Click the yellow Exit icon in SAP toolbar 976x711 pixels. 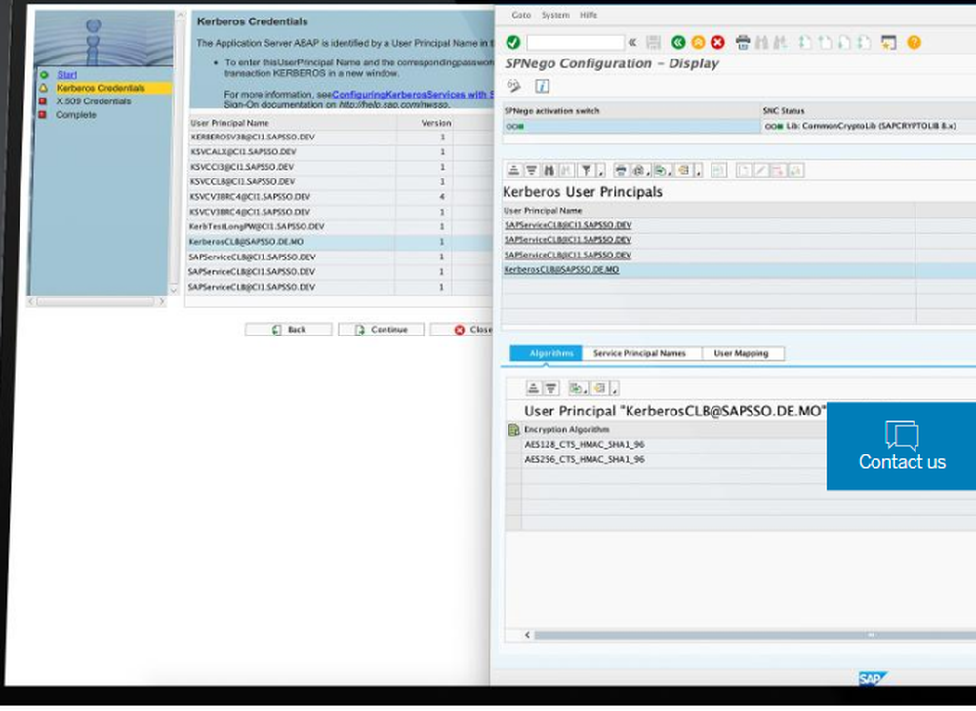(699, 42)
